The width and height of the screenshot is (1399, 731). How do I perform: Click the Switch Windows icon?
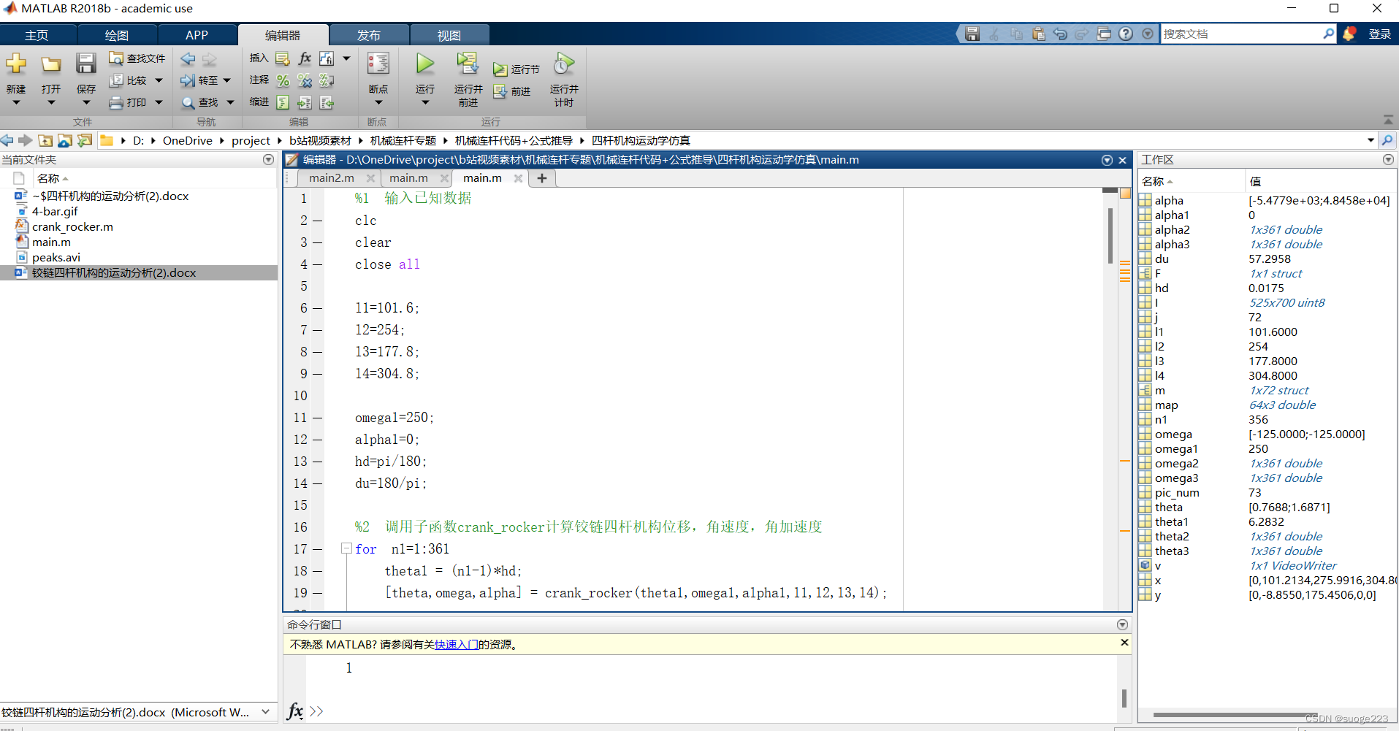coord(1104,34)
